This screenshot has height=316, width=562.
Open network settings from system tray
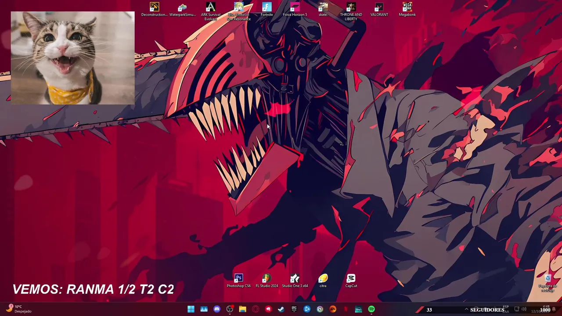517,309
